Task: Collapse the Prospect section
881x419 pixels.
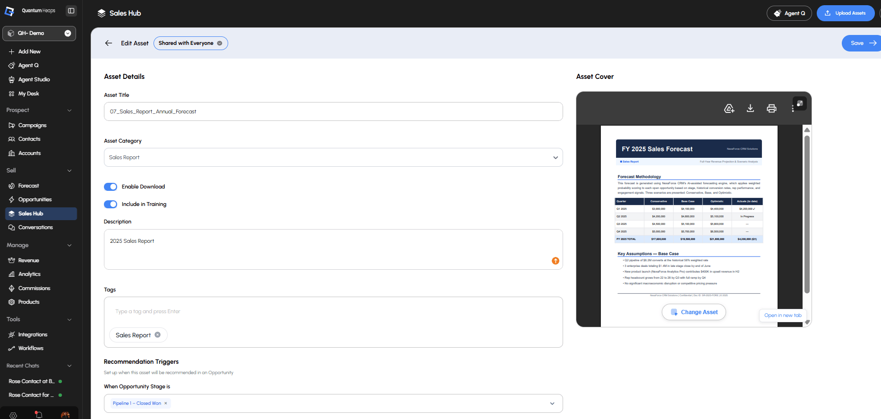Action: pos(69,110)
